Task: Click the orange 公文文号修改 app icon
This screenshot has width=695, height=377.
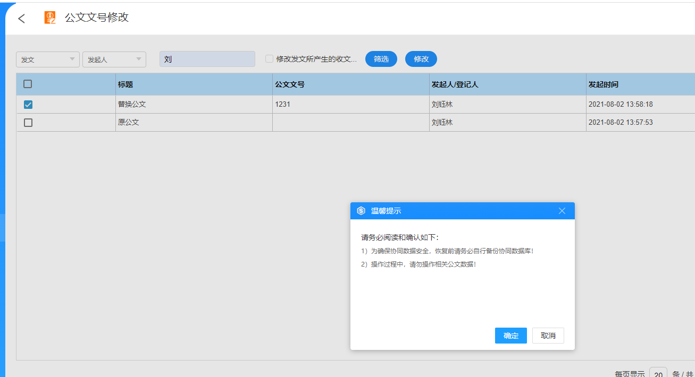Action: 50,18
